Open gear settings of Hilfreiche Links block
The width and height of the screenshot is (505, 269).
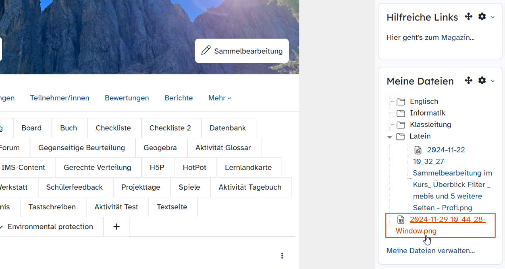(x=482, y=17)
